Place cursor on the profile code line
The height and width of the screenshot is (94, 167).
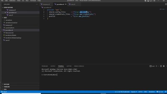(x=70, y=16)
